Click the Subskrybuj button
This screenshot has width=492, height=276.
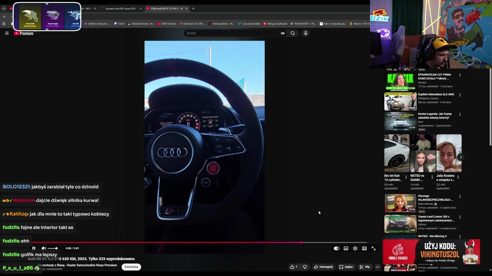131,267
